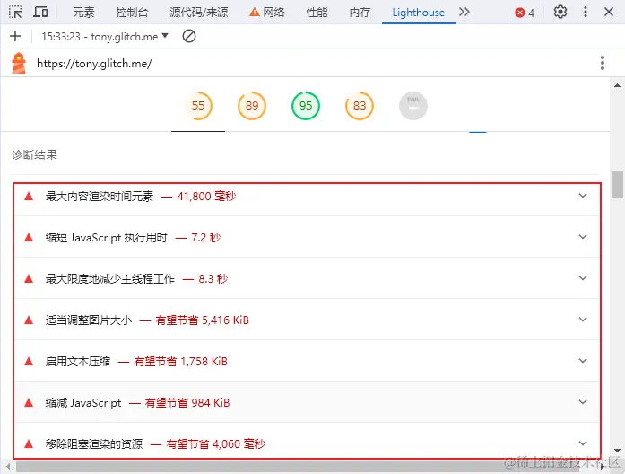
Task: Expand the 最大限度地减少主线程工作 audit chevron
Action: (583, 278)
